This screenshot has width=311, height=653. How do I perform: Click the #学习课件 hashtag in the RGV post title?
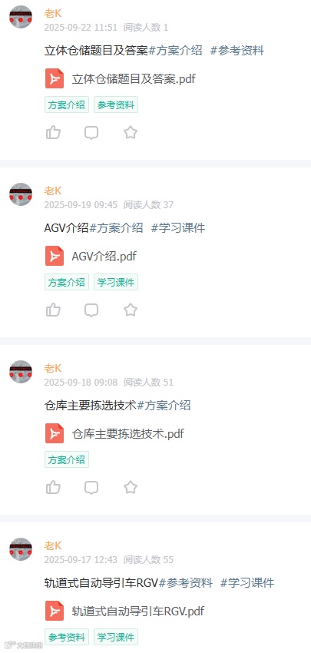tap(247, 583)
